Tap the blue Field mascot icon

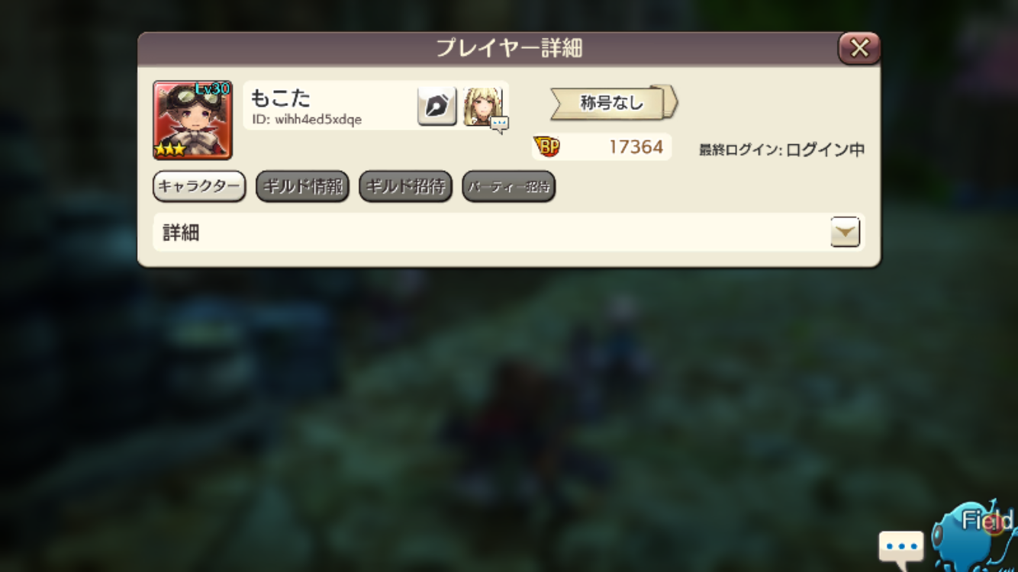975,538
